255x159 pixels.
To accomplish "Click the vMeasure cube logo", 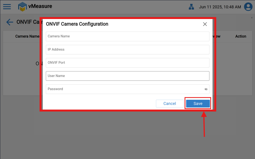I will coord(22,7).
